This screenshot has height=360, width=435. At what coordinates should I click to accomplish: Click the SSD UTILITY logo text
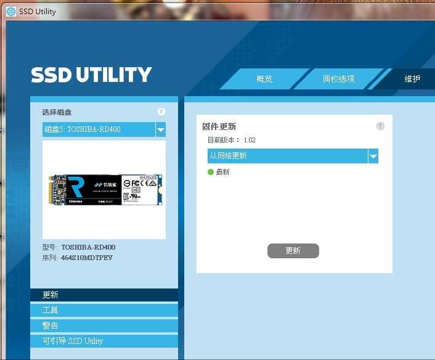point(91,75)
